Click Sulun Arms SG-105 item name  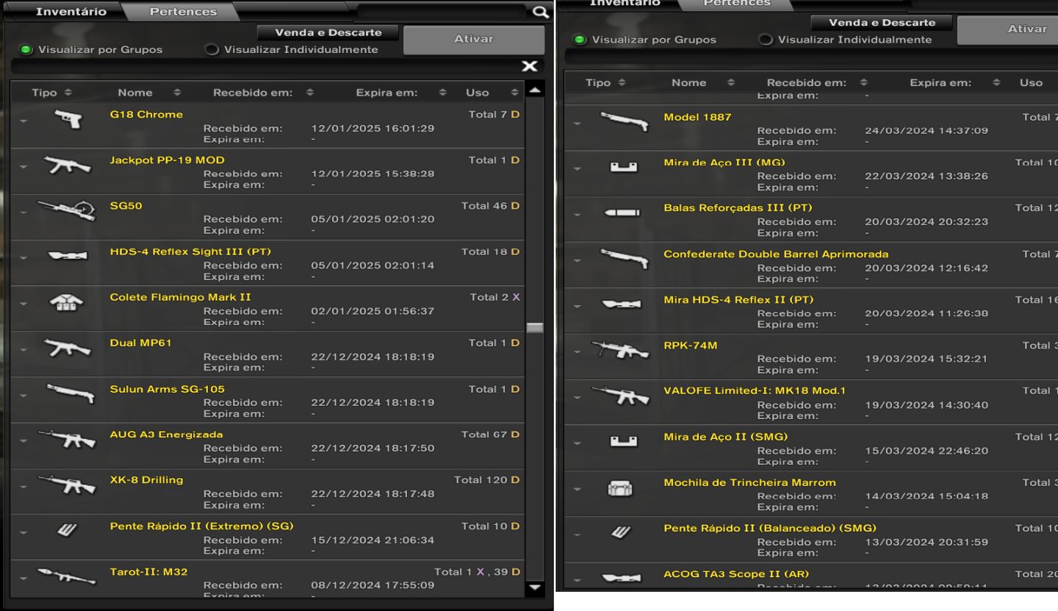(167, 389)
